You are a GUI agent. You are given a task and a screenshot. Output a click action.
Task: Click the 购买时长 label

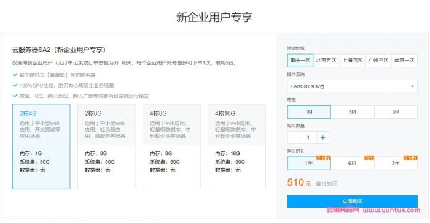[296, 151]
